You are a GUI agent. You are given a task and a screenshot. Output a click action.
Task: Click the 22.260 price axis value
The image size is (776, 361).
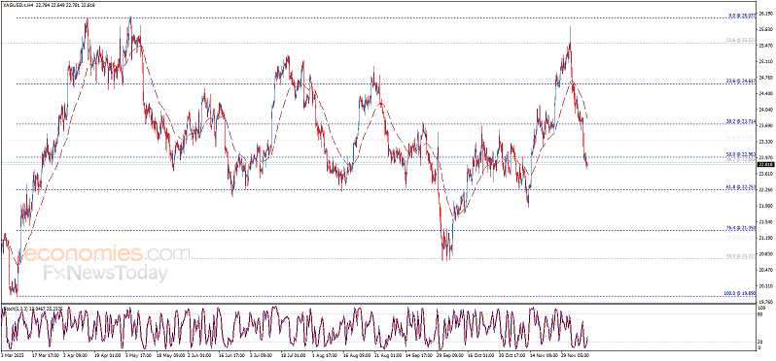coord(765,189)
